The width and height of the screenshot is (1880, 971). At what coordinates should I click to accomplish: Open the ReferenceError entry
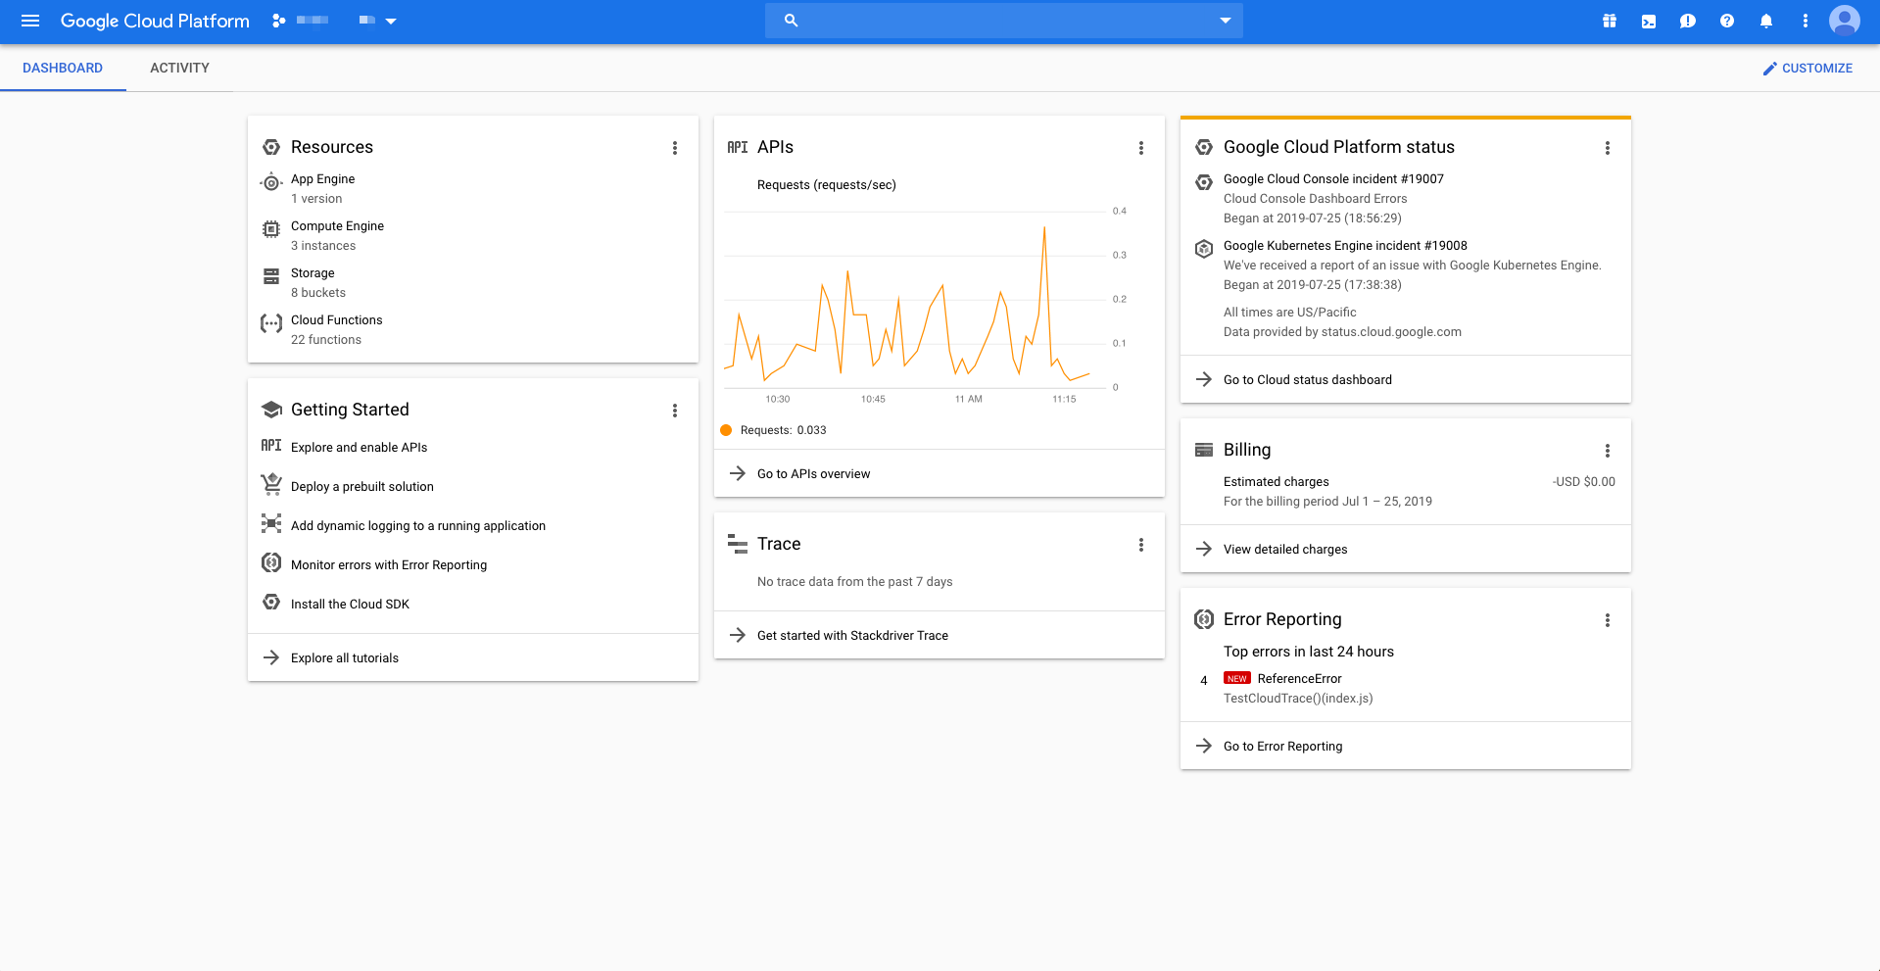[1299, 679]
